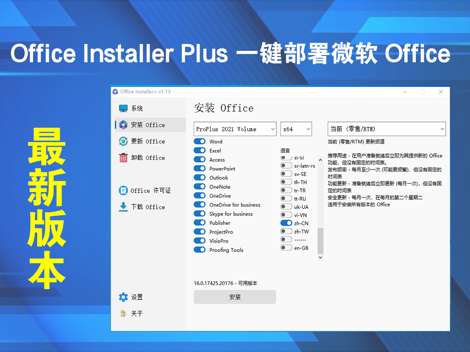
Task: Open the ProPlus 2021 Volume dropdown
Action: (x=235, y=129)
